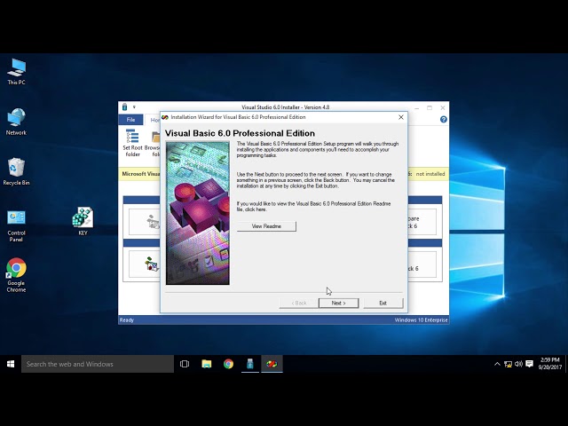Click the installer app icon in title bar
Viewport: 568px width, 426px height.
124,107
